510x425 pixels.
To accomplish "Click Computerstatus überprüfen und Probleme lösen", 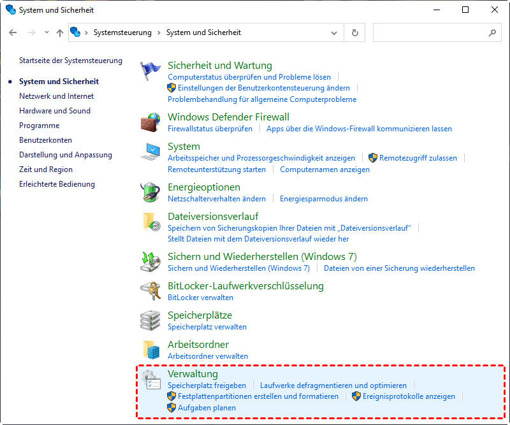I will pyautogui.click(x=249, y=77).
